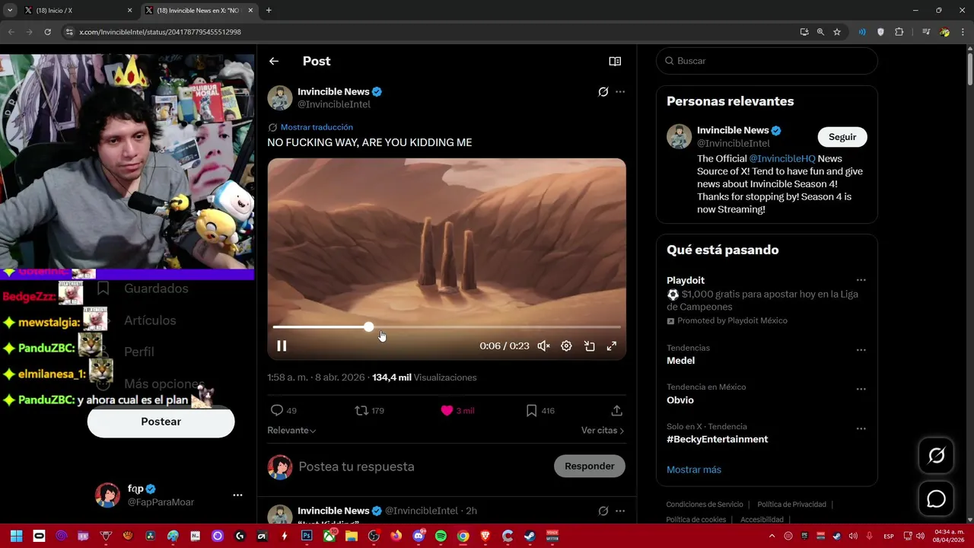
Task: Go back with the Post arrow
Action: click(x=274, y=61)
